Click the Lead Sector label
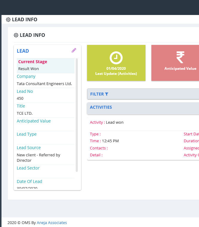The width and height of the screenshot is (199, 227). (x=28, y=168)
